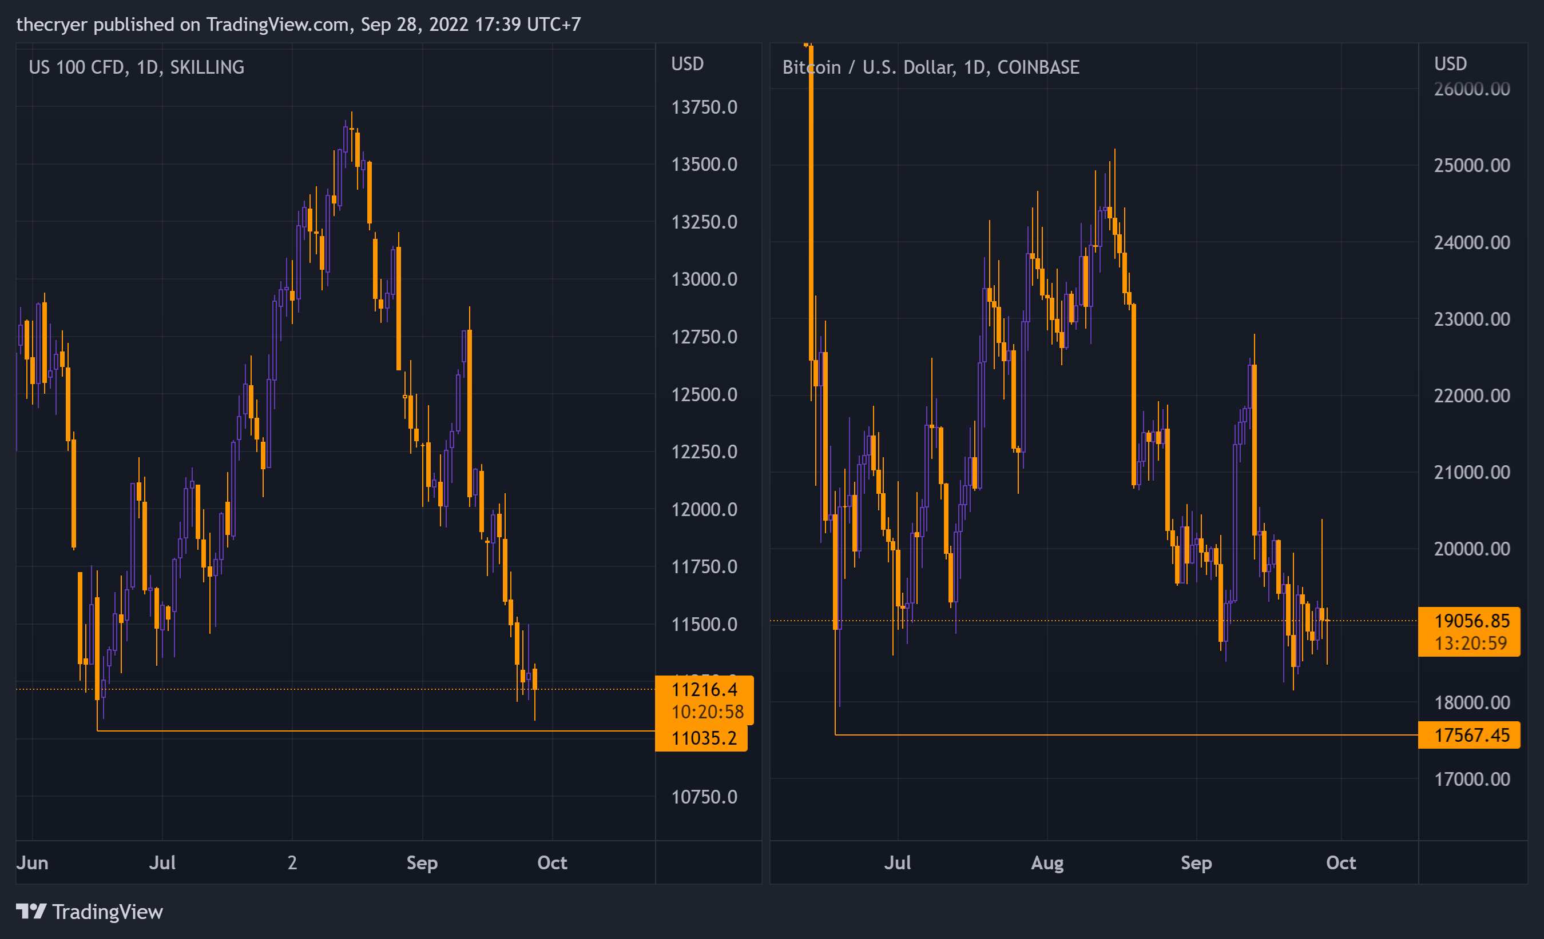The width and height of the screenshot is (1544, 939).
Task: Click the 24000.00 Bitcoin axis value
Action: (x=1472, y=242)
